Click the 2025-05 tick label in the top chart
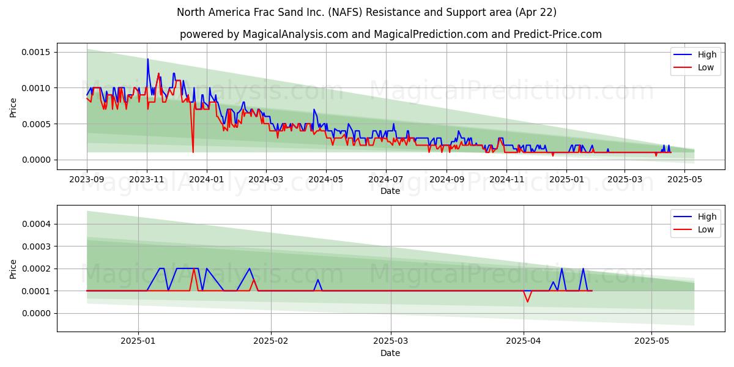The width and height of the screenshot is (734, 367). pos(684,180)
